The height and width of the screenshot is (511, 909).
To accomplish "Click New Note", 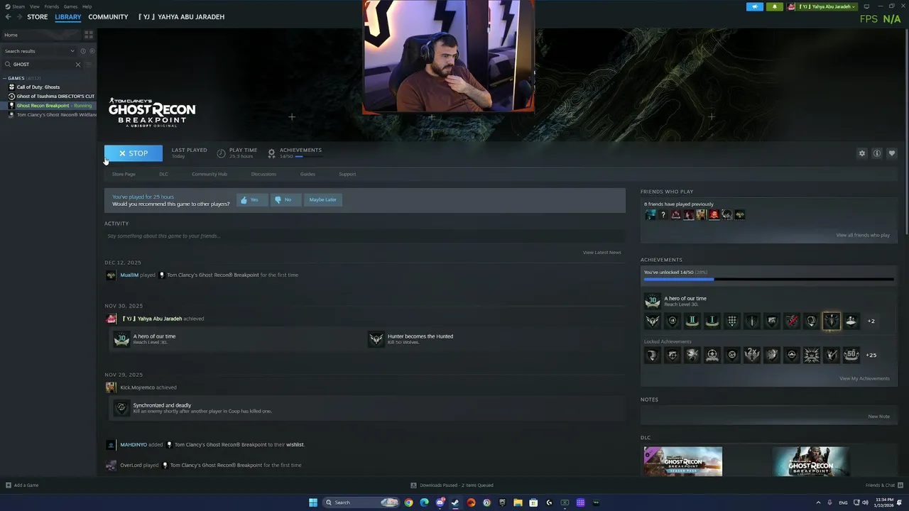I will [x=879, y=417].
